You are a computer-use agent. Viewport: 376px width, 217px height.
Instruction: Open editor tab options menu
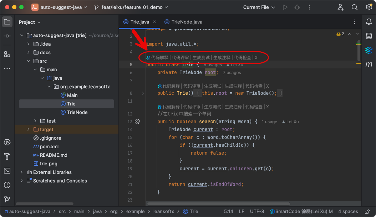(x=355, y=22)
